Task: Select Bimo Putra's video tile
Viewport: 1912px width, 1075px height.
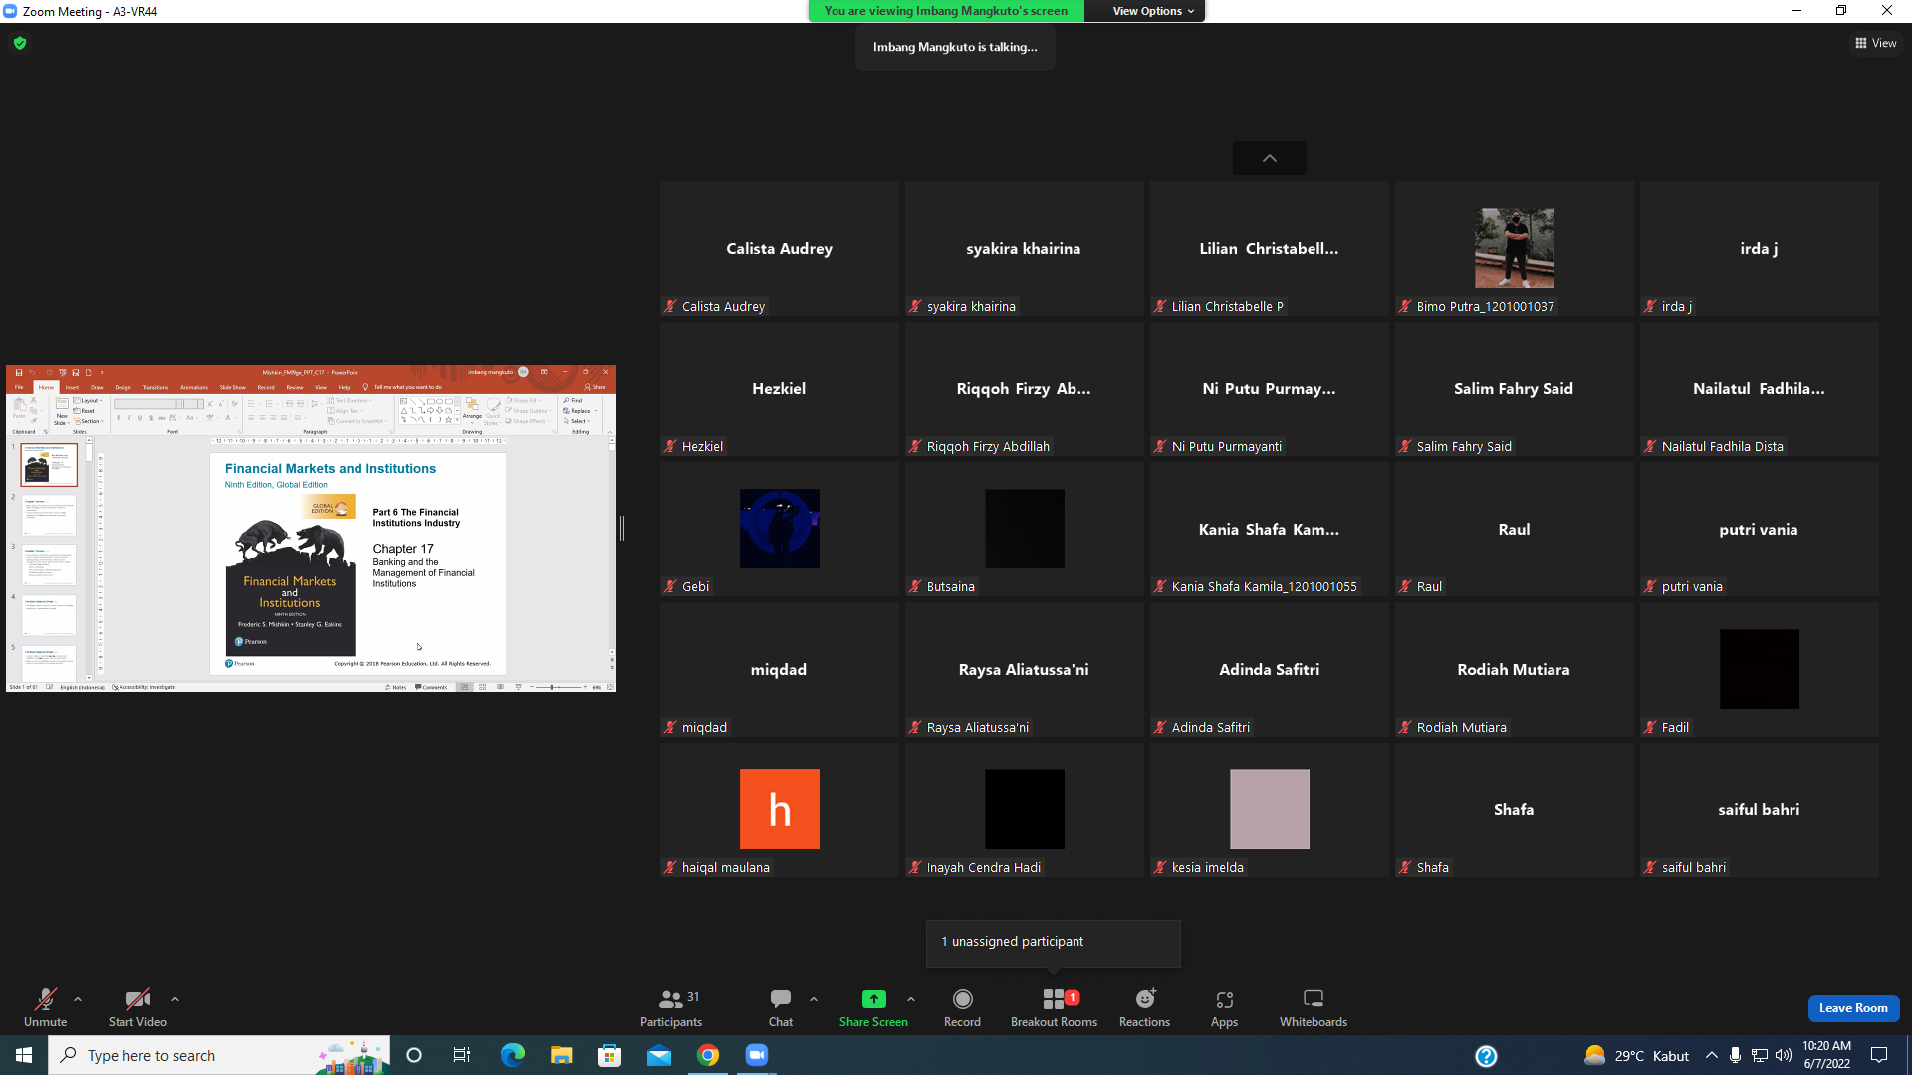Action: (x=1514, y=249)
